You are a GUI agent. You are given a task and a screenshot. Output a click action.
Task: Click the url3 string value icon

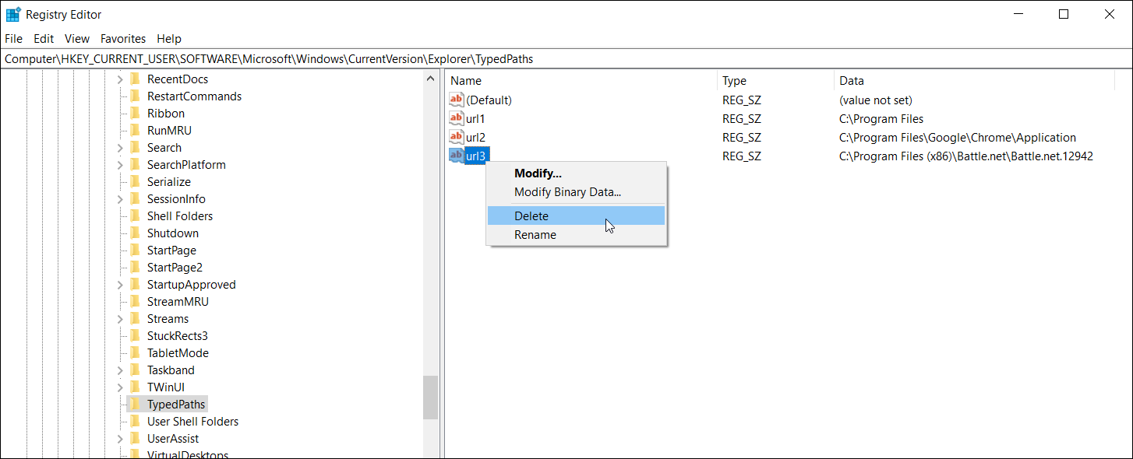point(457,156)
